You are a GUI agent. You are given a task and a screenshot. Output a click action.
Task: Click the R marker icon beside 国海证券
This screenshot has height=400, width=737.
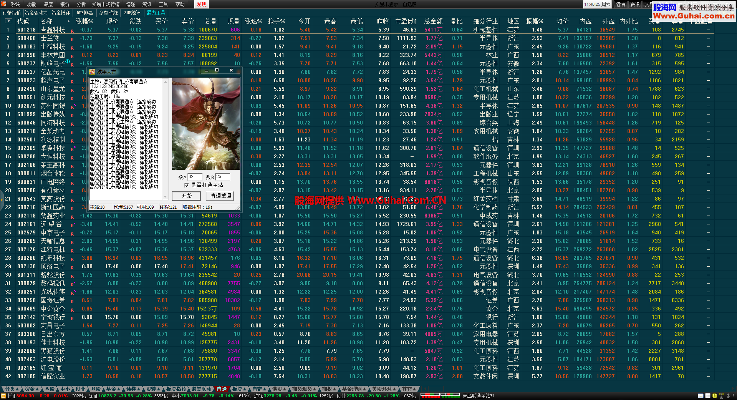point(72,302)
